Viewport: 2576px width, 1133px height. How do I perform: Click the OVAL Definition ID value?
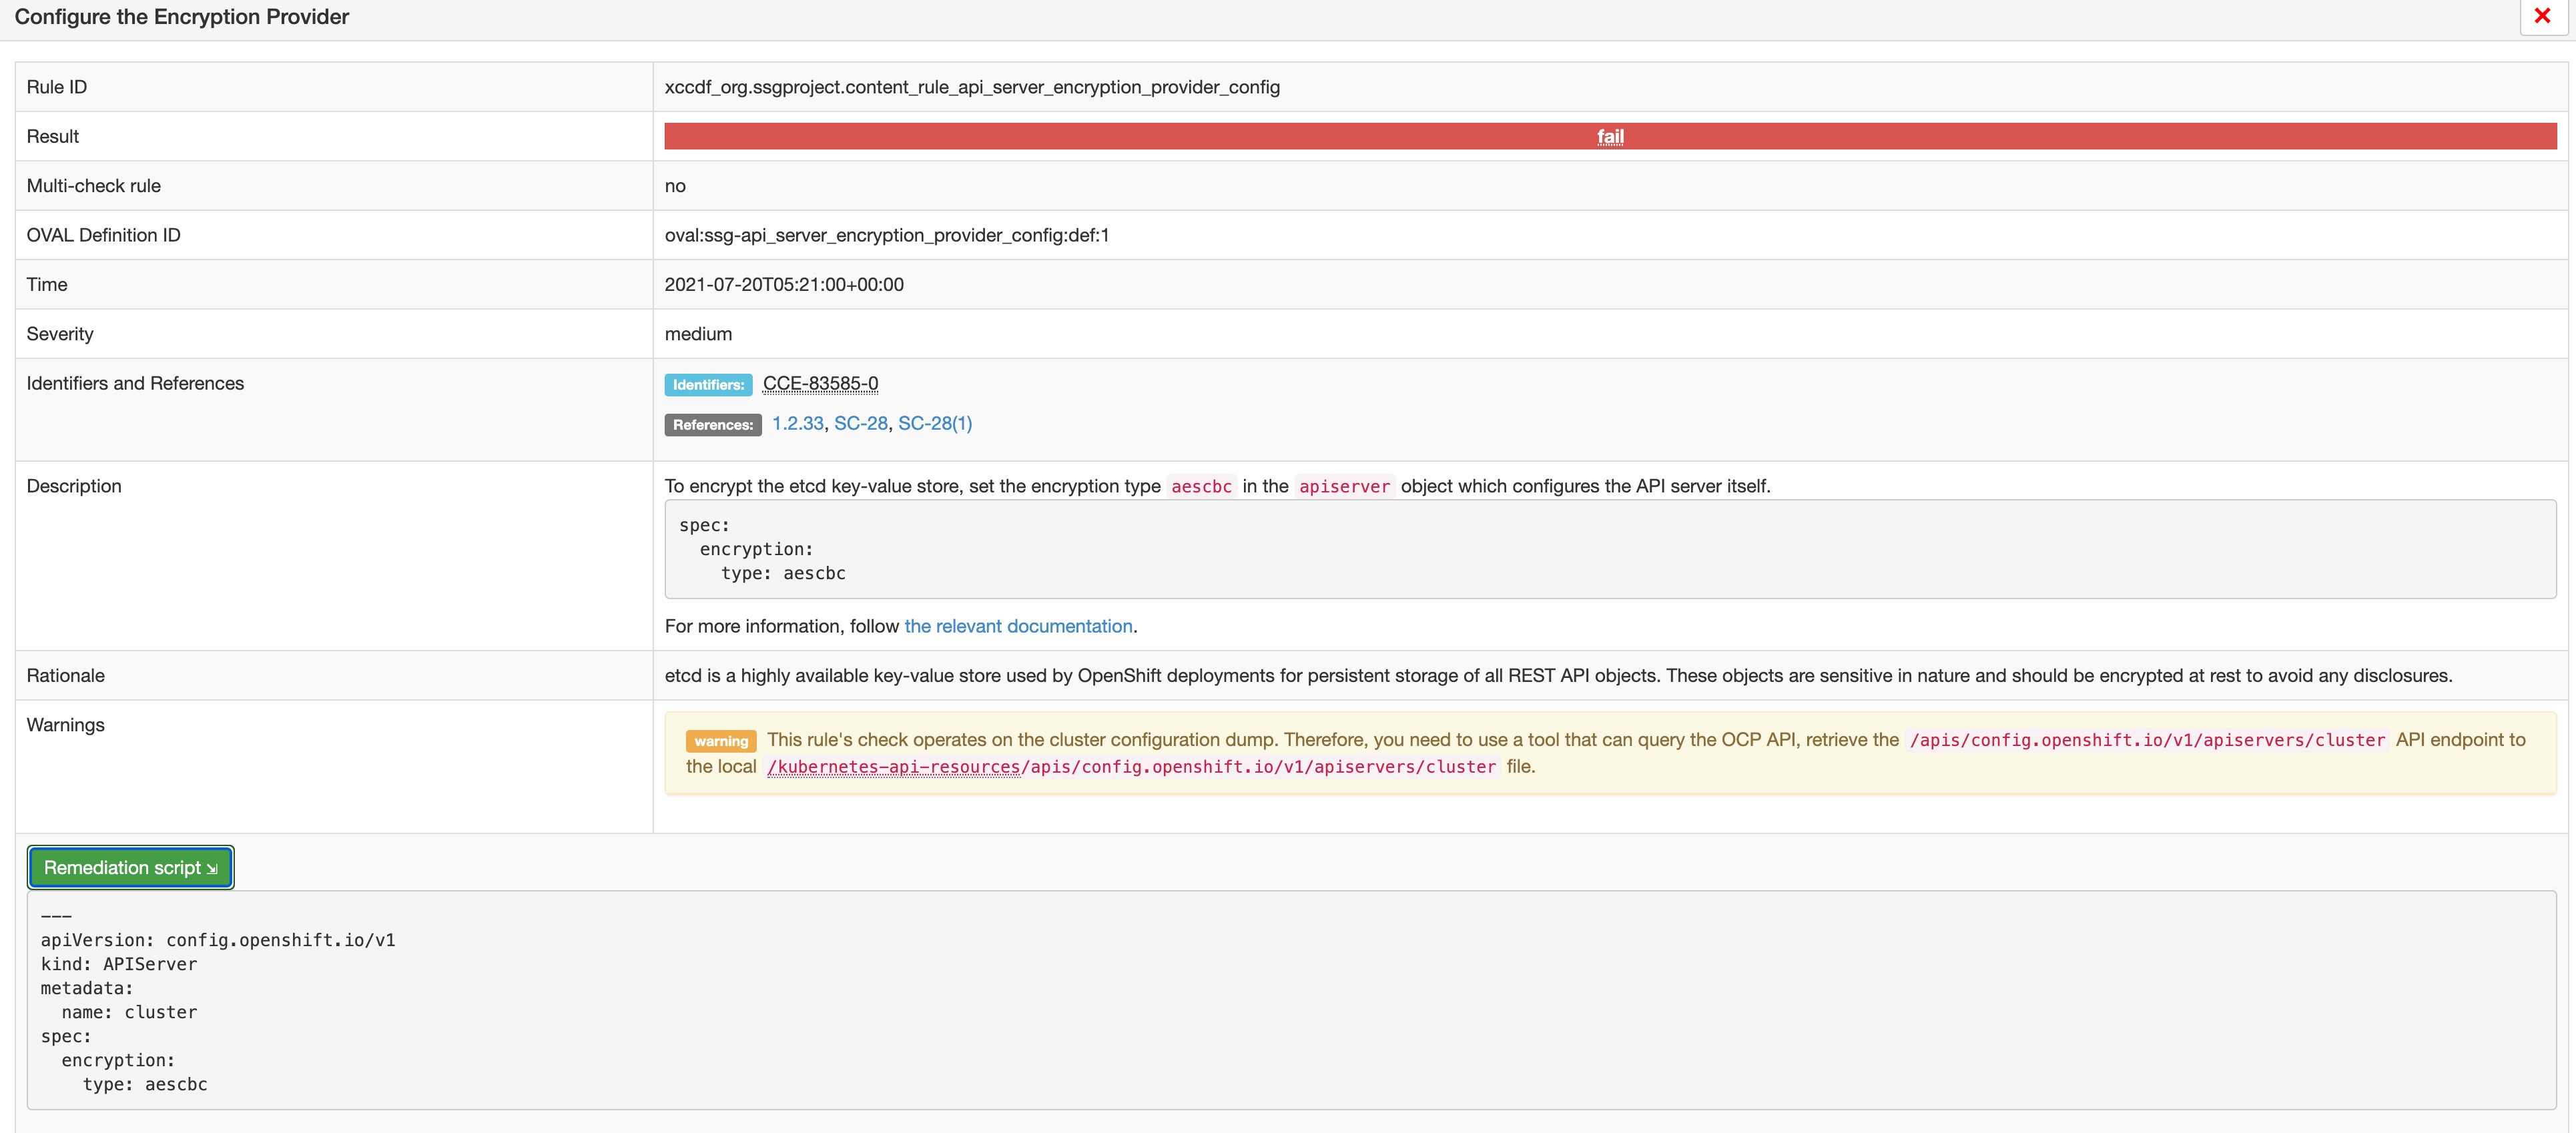coord(886,235)
